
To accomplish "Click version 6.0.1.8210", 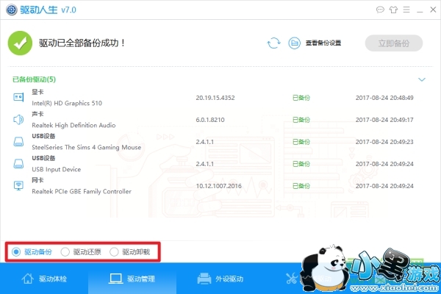I will click(210, 120).
